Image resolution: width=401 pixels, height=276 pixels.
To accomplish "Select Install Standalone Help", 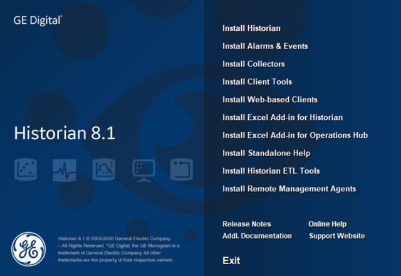I will pyautogui.click(x=266, y=153).
